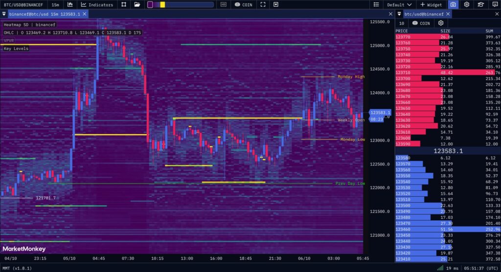Take a screenshot with camera icon

coord(453,4)
